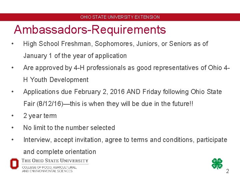Click Are approved by 4-H professionals line
This screenshot has width=240, height=180.
126,68
